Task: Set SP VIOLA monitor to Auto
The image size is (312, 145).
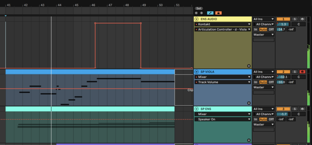Action: (x=263, y=82)
